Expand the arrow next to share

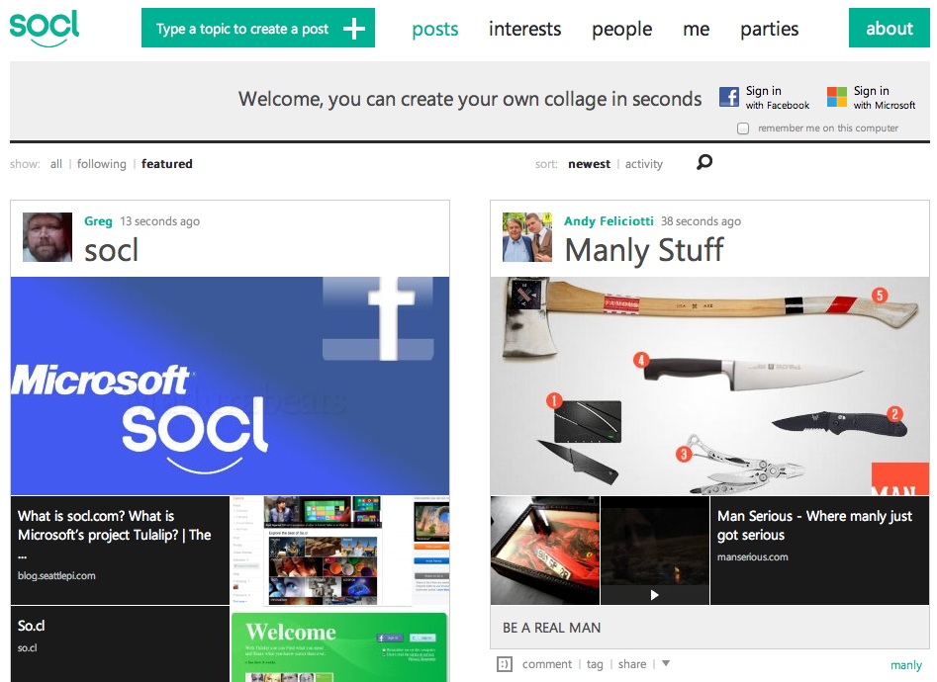click(x=666, y=664)
